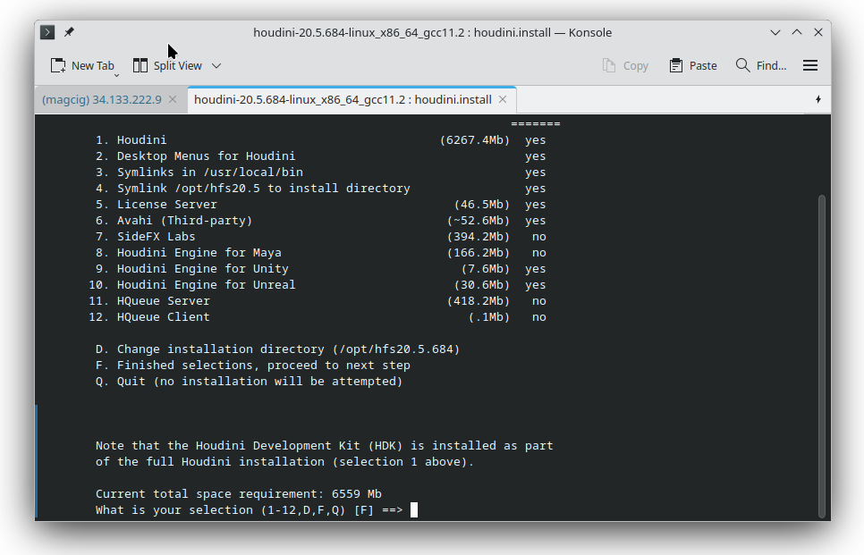Click the selection prompt cursor
This screenshot has height=555, width=864.
tap(414, 509)
